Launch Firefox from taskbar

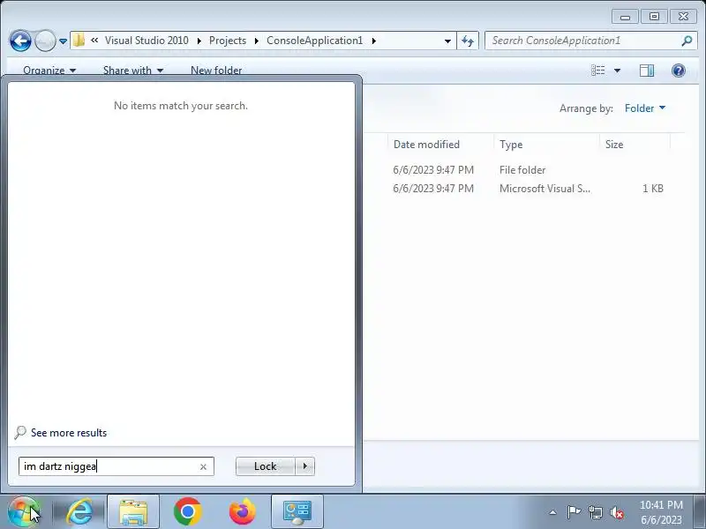(242, 512)
